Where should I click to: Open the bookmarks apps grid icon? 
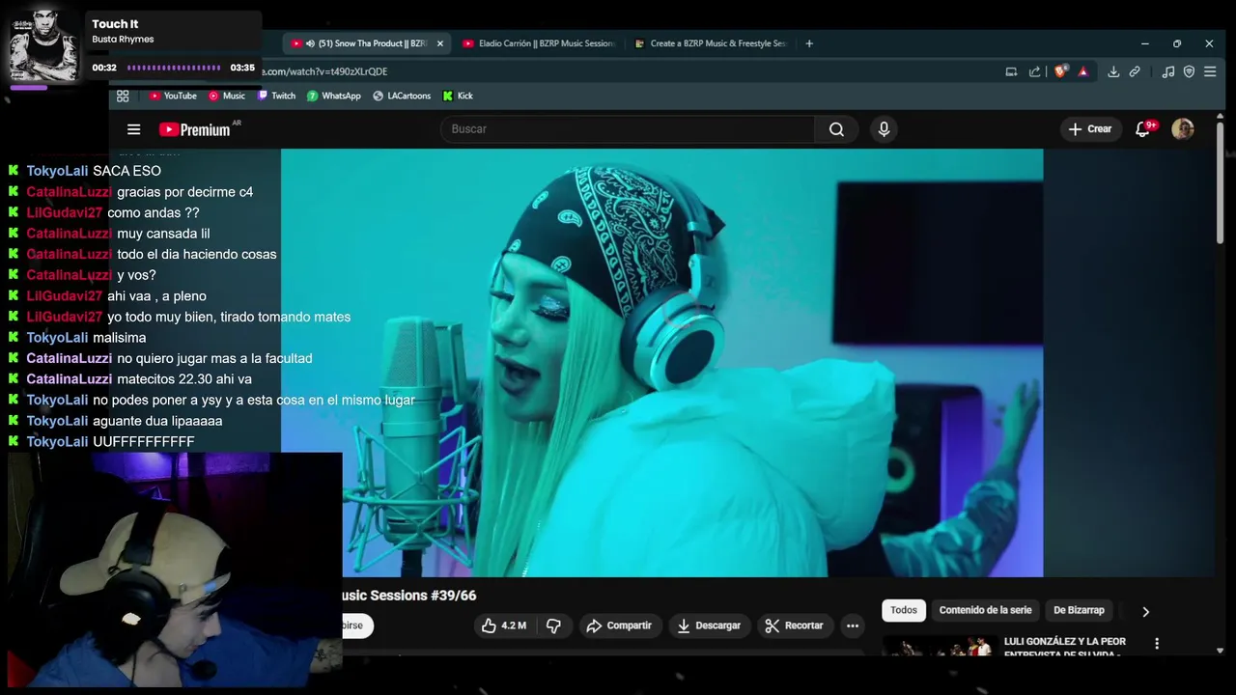(x=123, y=96)
